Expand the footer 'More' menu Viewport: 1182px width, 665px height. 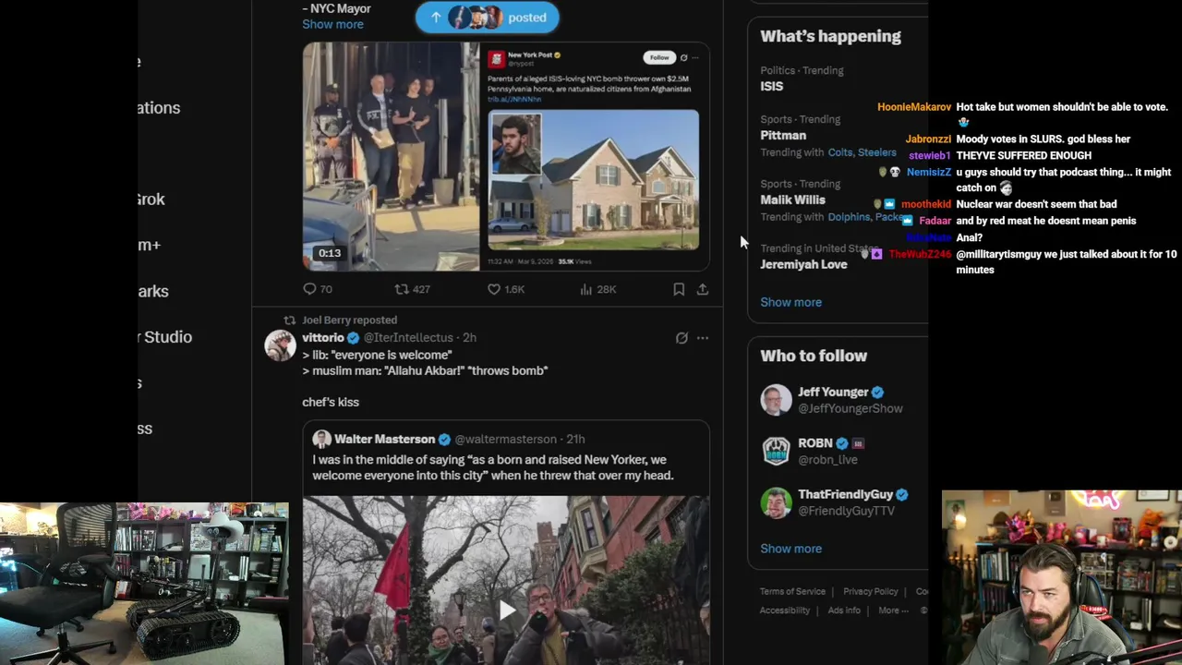pyautogui.click(x=893, y=611)
